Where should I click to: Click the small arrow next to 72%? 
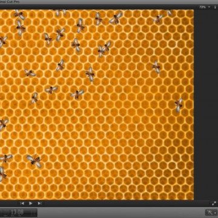click(x=209, y=7)
